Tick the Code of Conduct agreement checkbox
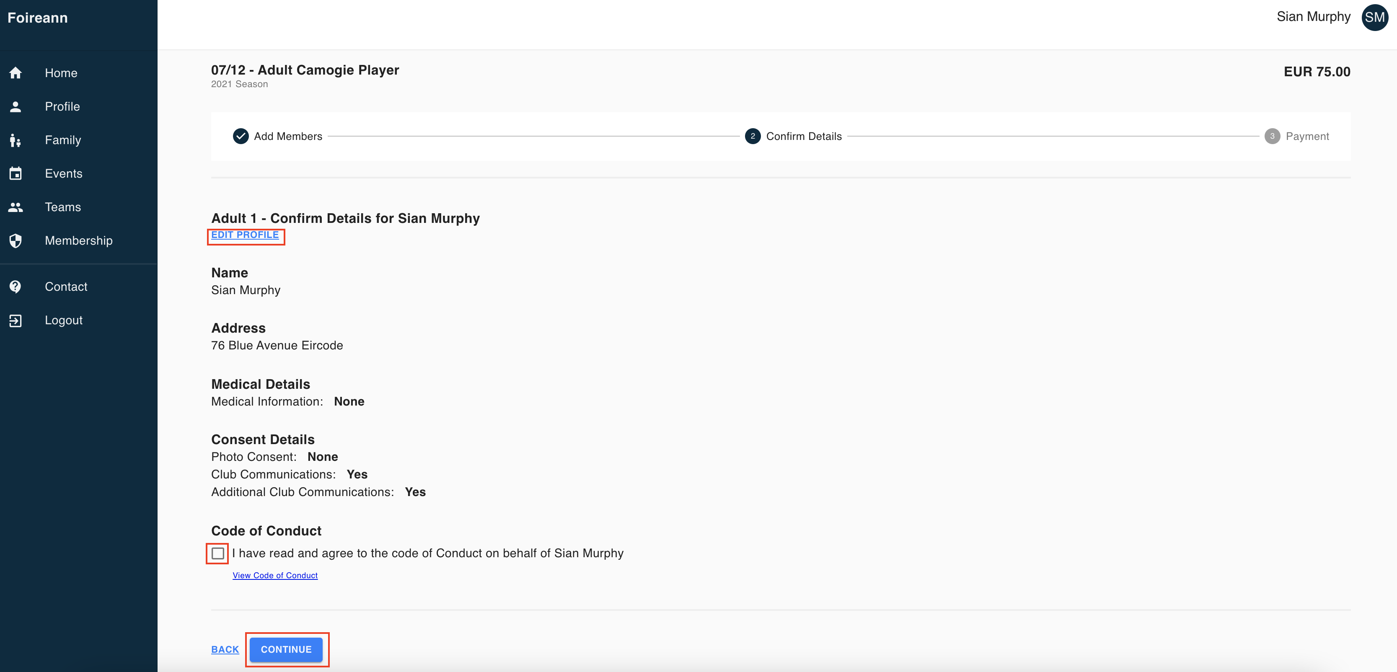 tap(217, 553)
